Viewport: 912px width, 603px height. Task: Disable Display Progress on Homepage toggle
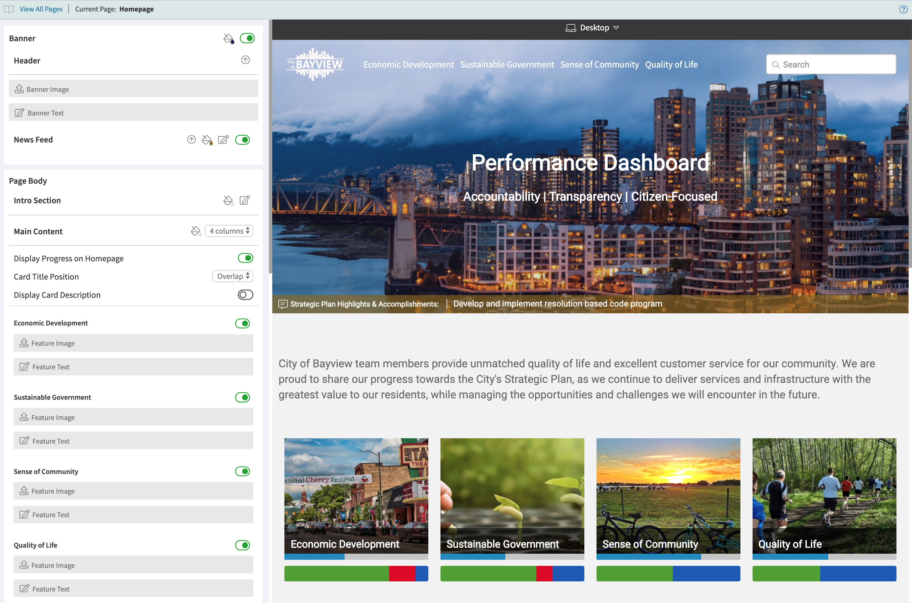pos(246,258)
